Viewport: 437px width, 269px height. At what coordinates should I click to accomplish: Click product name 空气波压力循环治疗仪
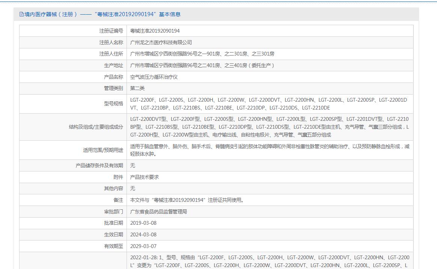(x=154, y=77)
